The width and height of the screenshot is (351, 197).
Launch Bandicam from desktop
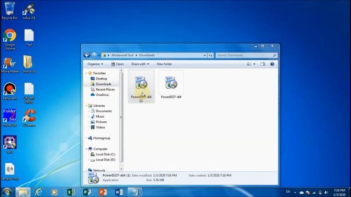pyautogui.click(x=10, y=91)
